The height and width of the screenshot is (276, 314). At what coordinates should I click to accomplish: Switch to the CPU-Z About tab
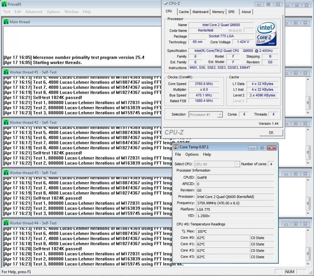246,12
